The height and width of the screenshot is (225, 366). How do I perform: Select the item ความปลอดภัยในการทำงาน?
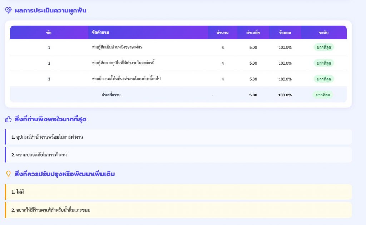pos(41,155)
